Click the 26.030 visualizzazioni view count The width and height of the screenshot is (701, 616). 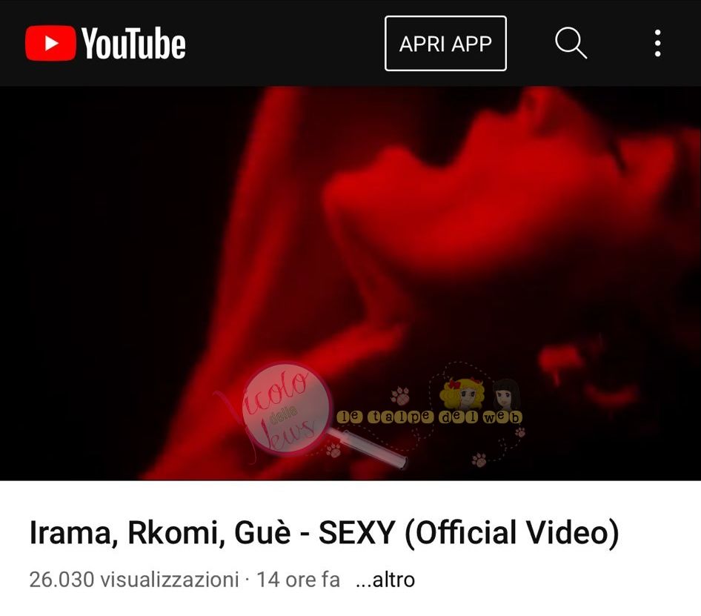click(133, 580)
